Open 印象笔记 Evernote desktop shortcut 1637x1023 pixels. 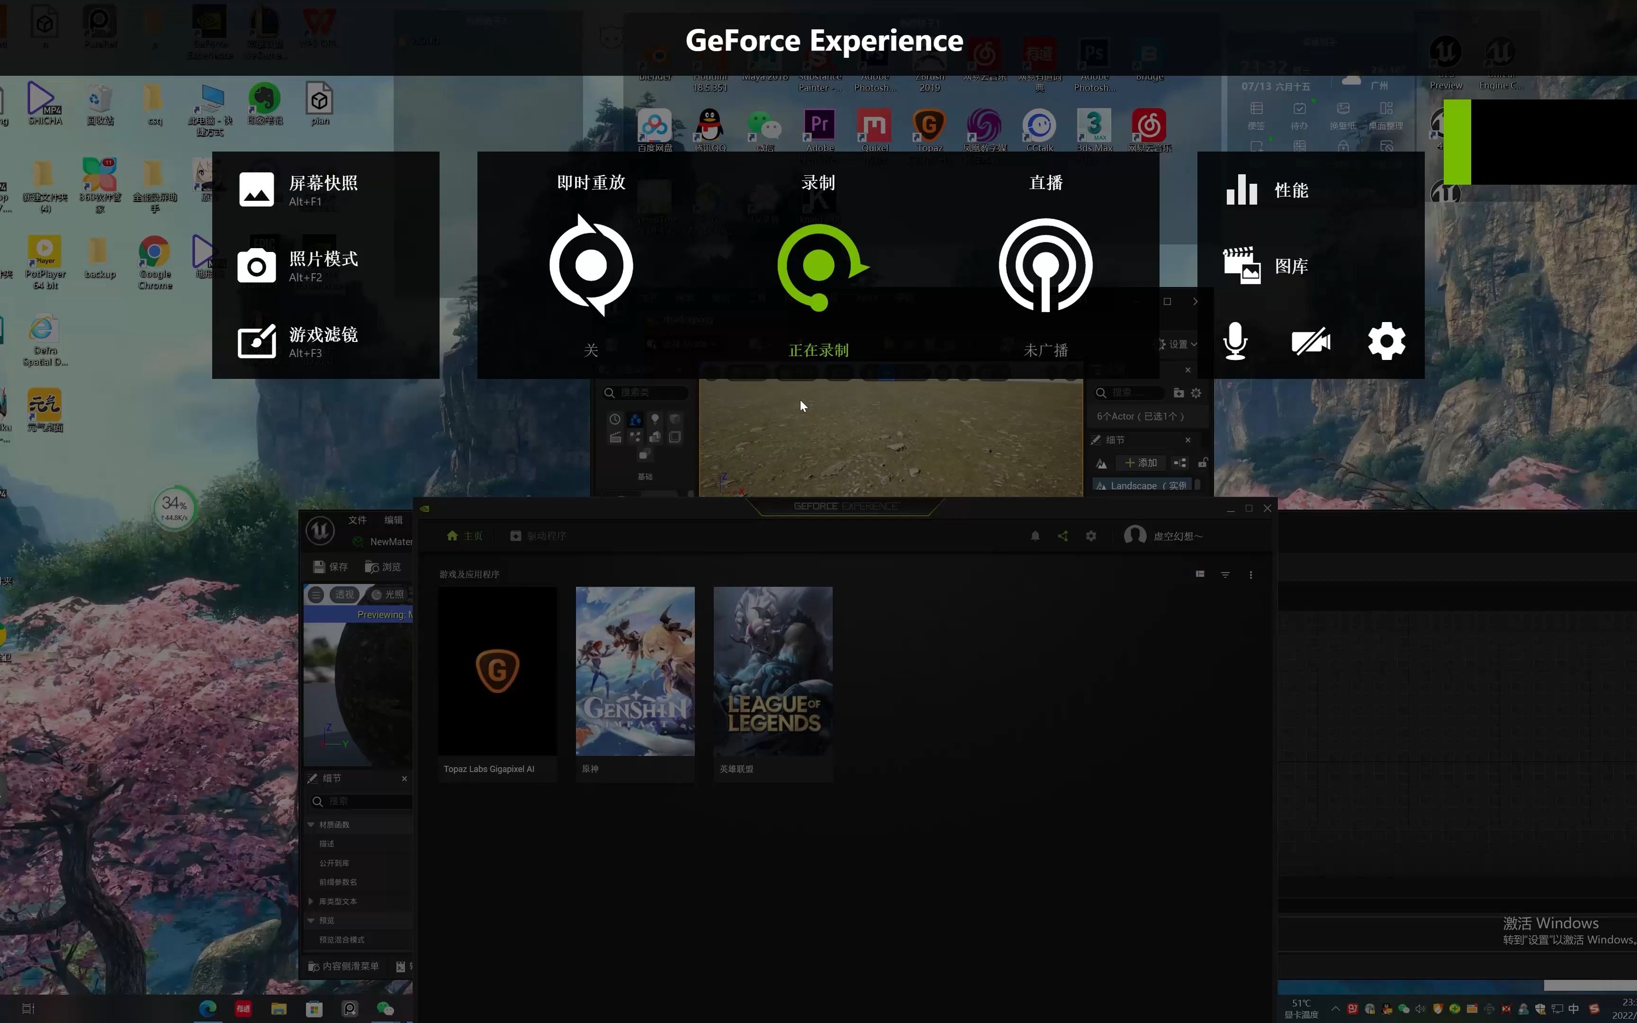coord(264,105)
